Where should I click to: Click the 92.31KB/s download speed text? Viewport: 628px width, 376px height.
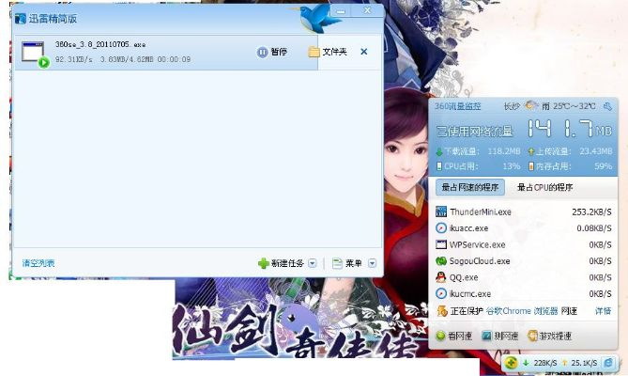74,59
